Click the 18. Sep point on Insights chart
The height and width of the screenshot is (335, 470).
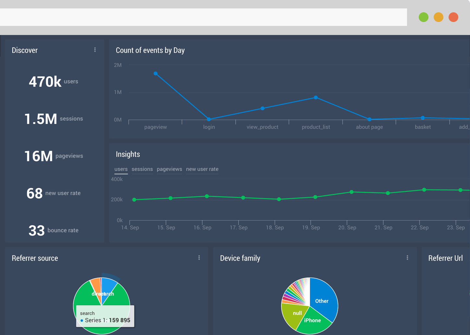[279, 199]
